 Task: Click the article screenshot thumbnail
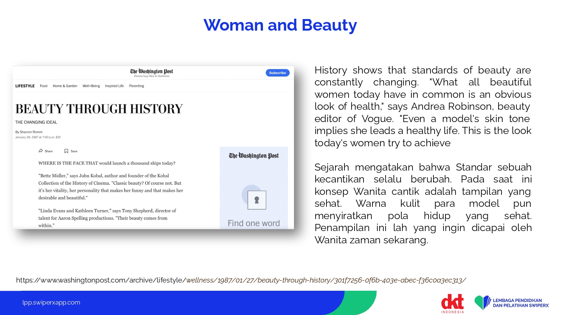pyautogui.click(x=153, y=147)
